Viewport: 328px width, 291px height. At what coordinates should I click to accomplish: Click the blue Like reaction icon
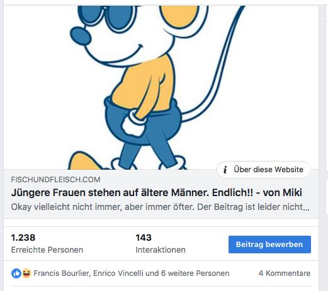[x=16, y=273]
